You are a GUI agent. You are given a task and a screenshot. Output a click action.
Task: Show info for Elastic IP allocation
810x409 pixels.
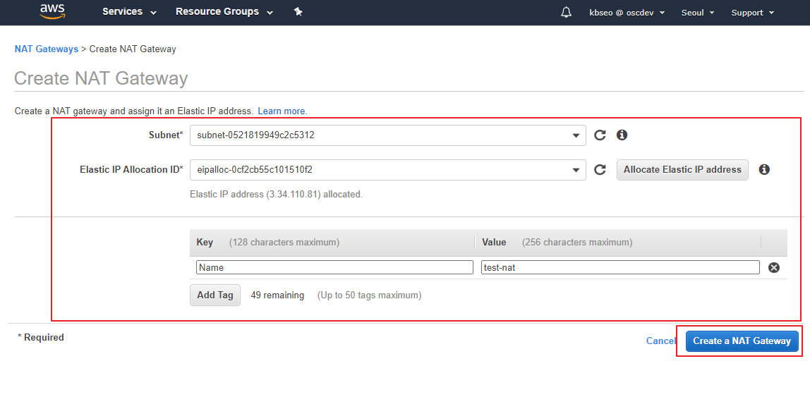(764, 169)
